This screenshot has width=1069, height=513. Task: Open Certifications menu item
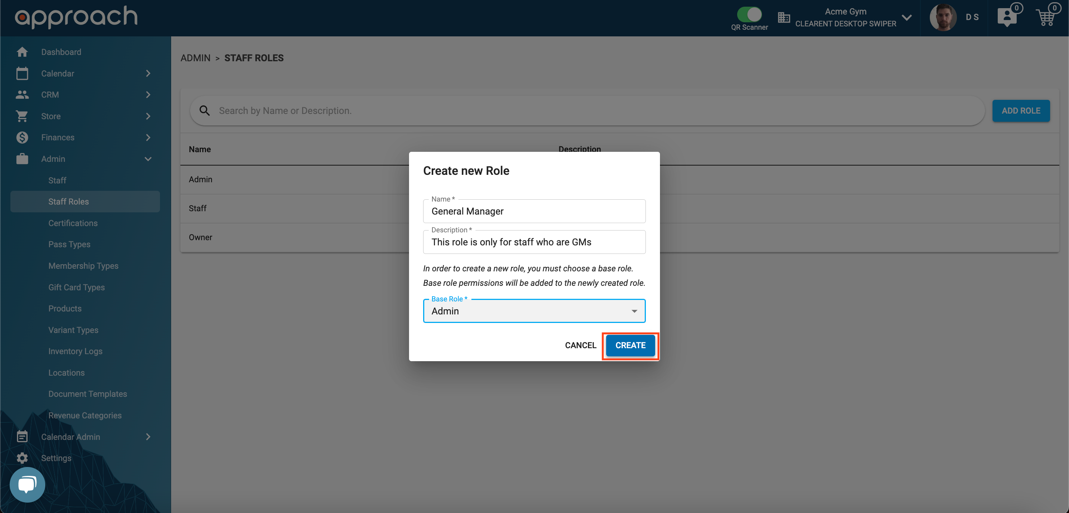click(x=73, y=223)
